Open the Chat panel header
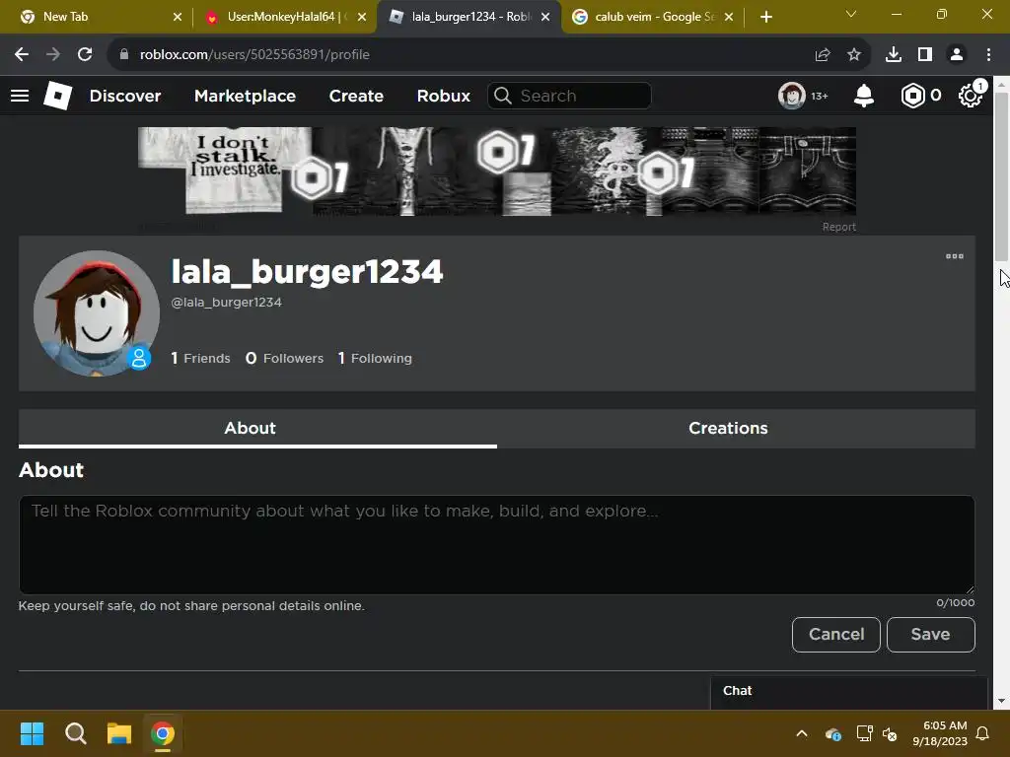The image size is (1010, 757). coord(849,691)
